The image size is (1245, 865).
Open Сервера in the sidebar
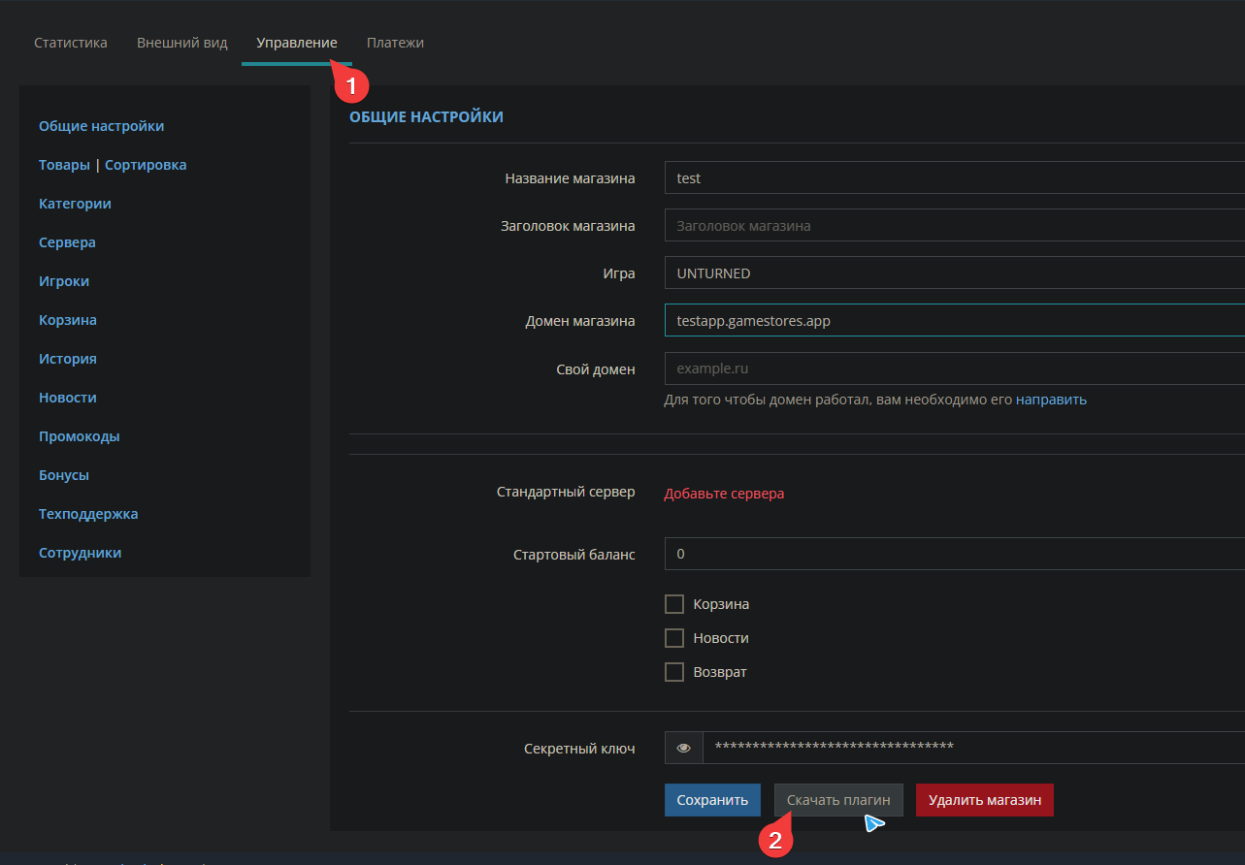click(67, 242)
